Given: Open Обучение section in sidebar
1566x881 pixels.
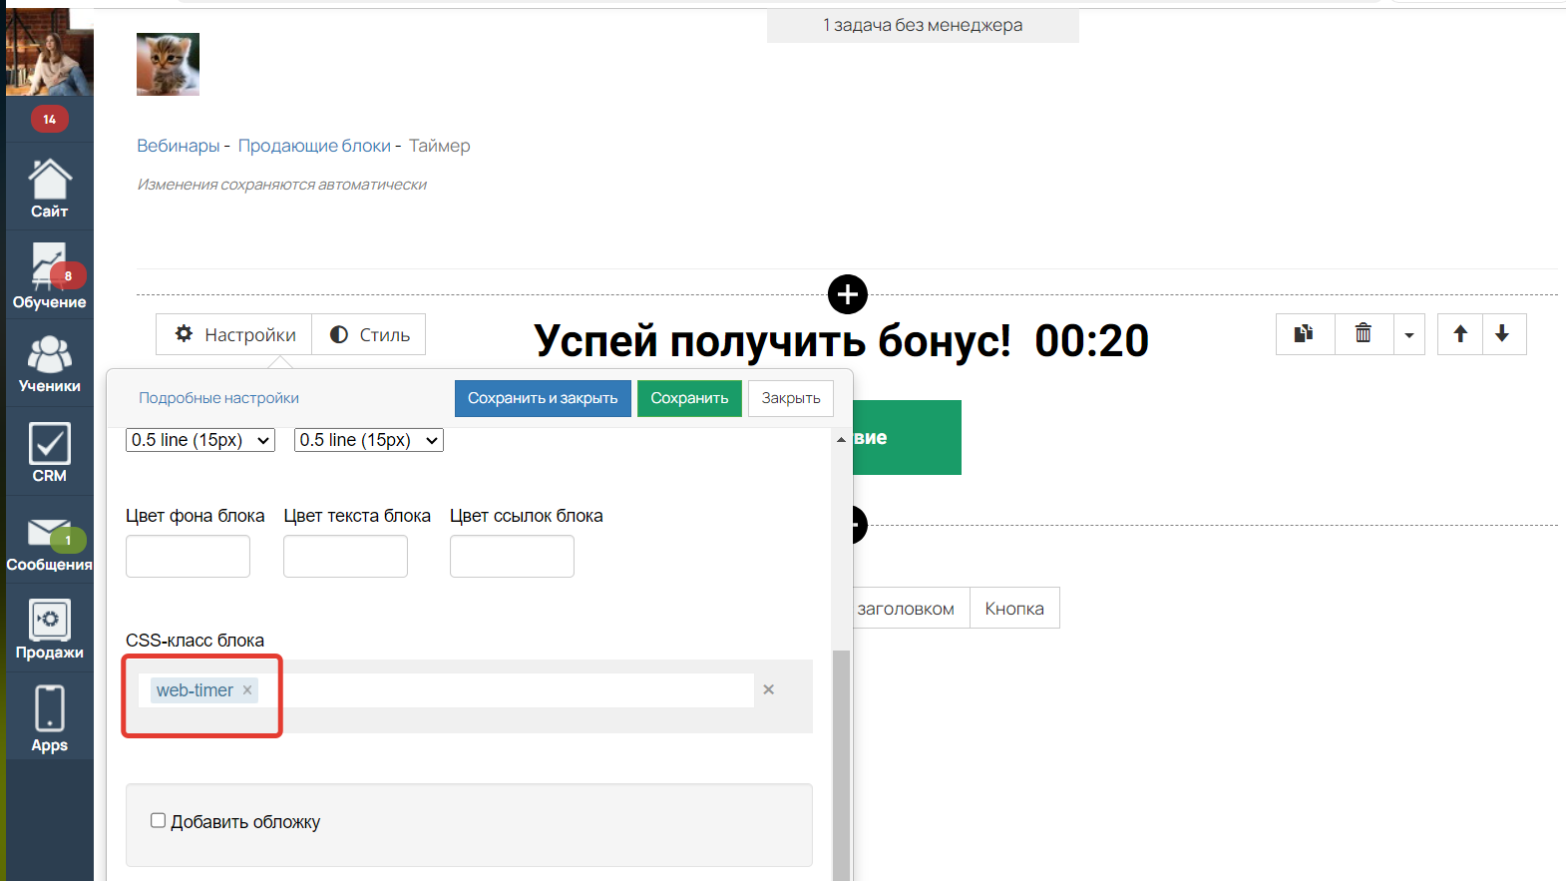Looking at the screenshot, I should [49, 276].
